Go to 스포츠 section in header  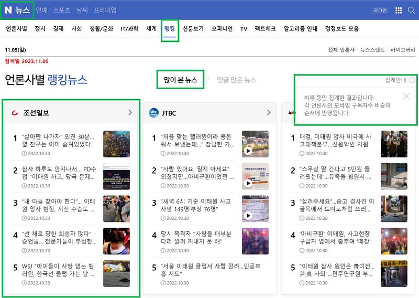pyautogui.click(x=61, y=10)
